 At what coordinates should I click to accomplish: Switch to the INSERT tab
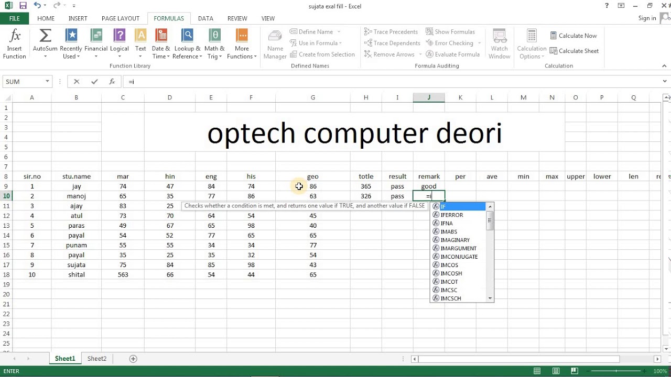coord(78,18)
